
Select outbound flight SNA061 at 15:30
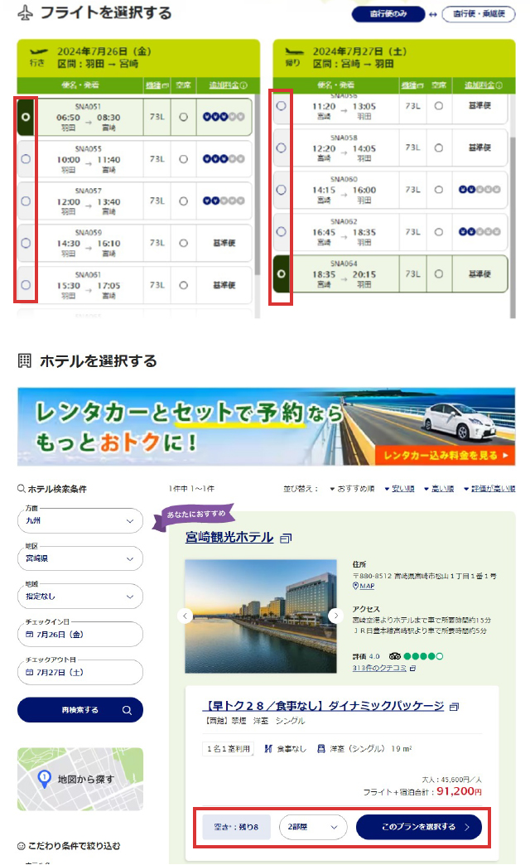coord(26,285)
